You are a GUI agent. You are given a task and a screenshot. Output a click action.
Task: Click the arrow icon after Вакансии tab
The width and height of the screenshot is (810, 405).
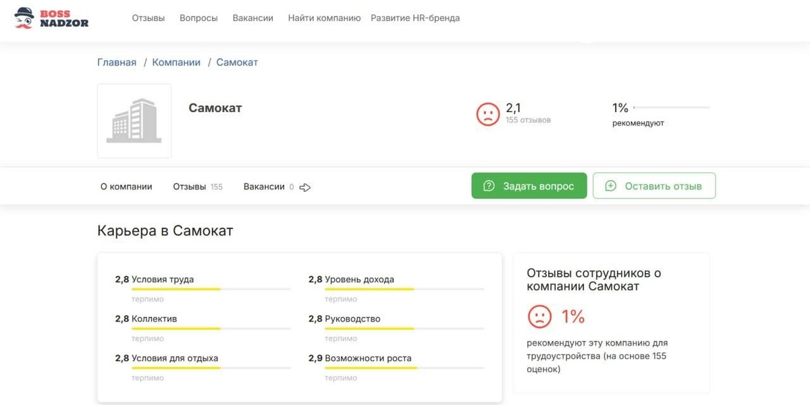[x=304, y=188]
